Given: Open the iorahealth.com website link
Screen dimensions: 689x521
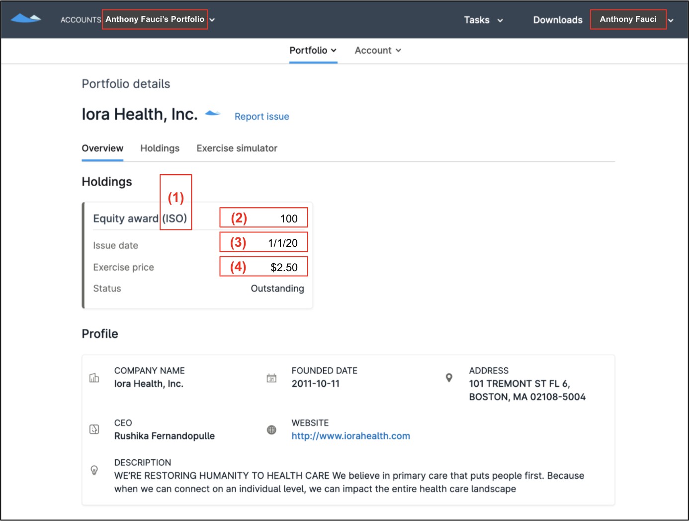Looking at the screenshot, I should coord(350,436).
